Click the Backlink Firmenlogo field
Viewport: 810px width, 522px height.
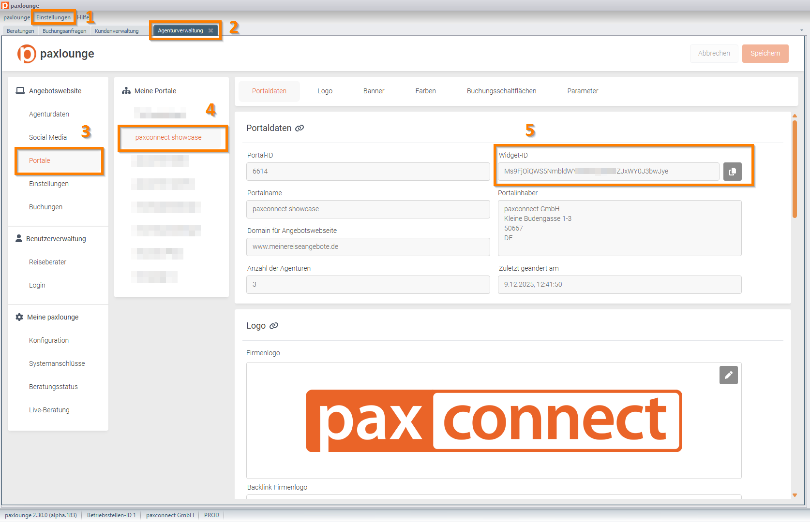(x=494, y=496)
